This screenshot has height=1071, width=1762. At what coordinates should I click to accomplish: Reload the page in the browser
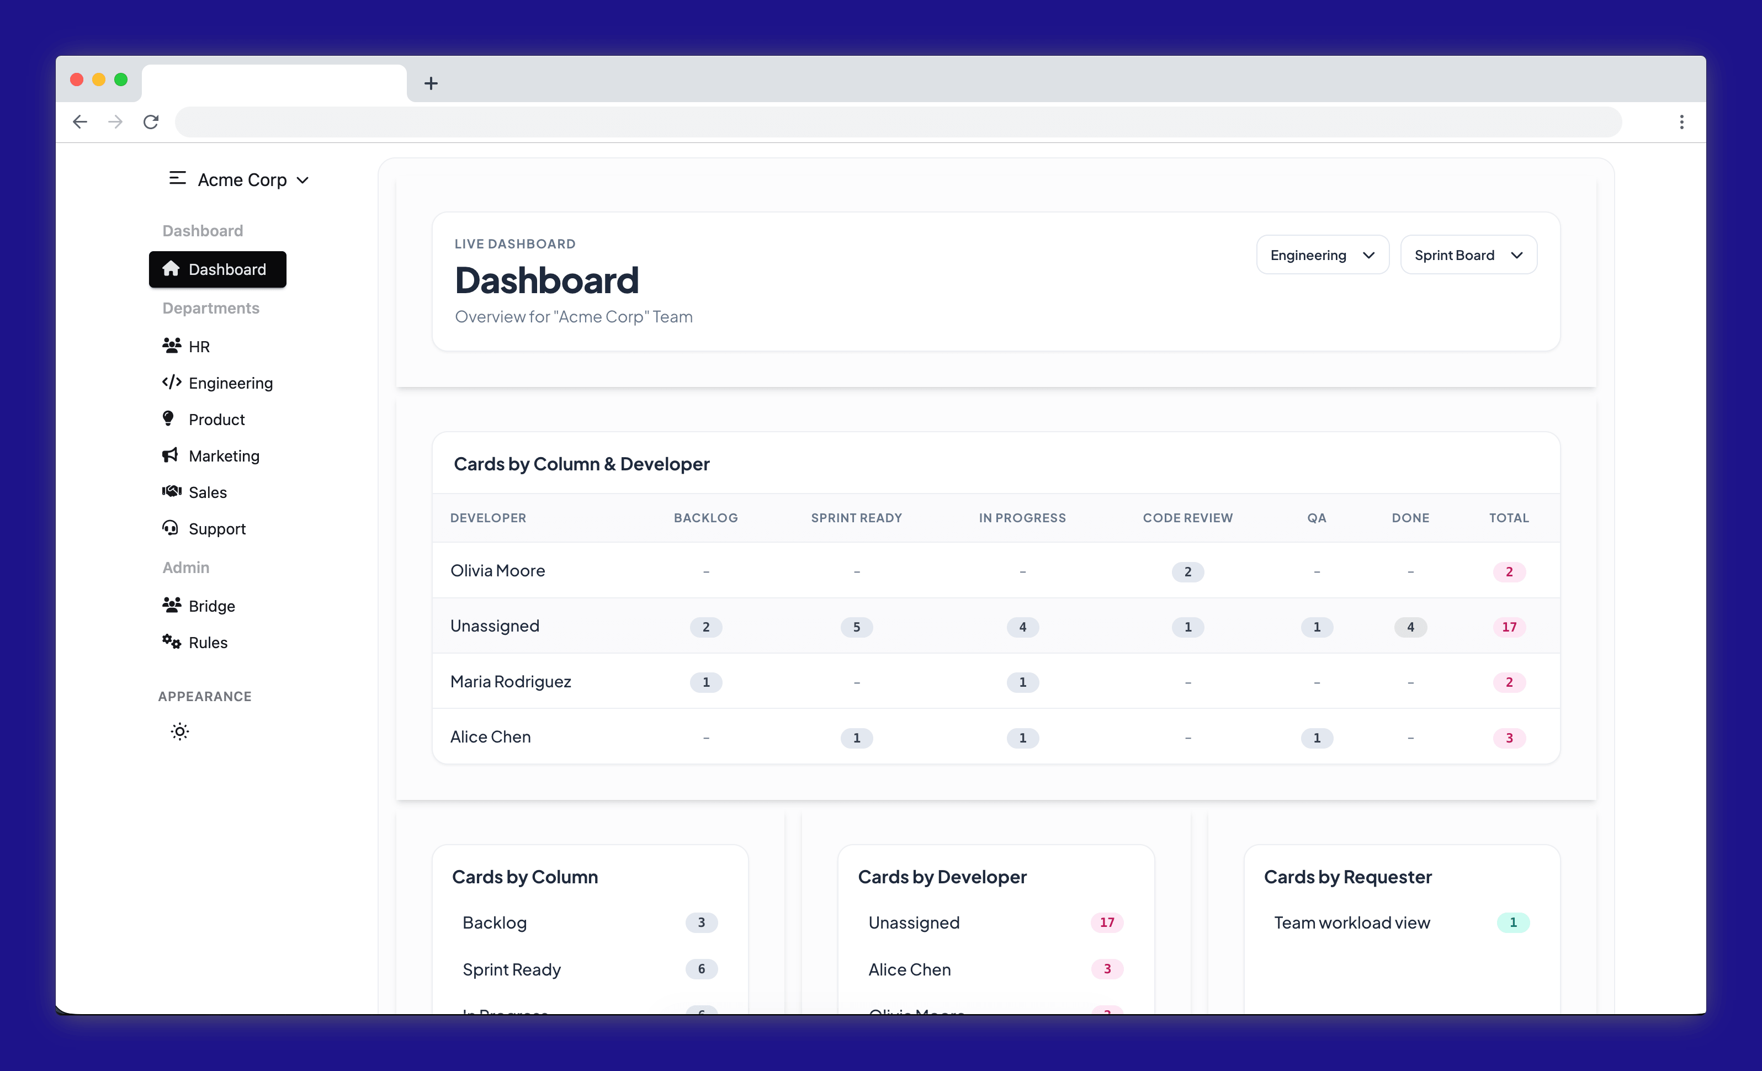pos(151,121)
